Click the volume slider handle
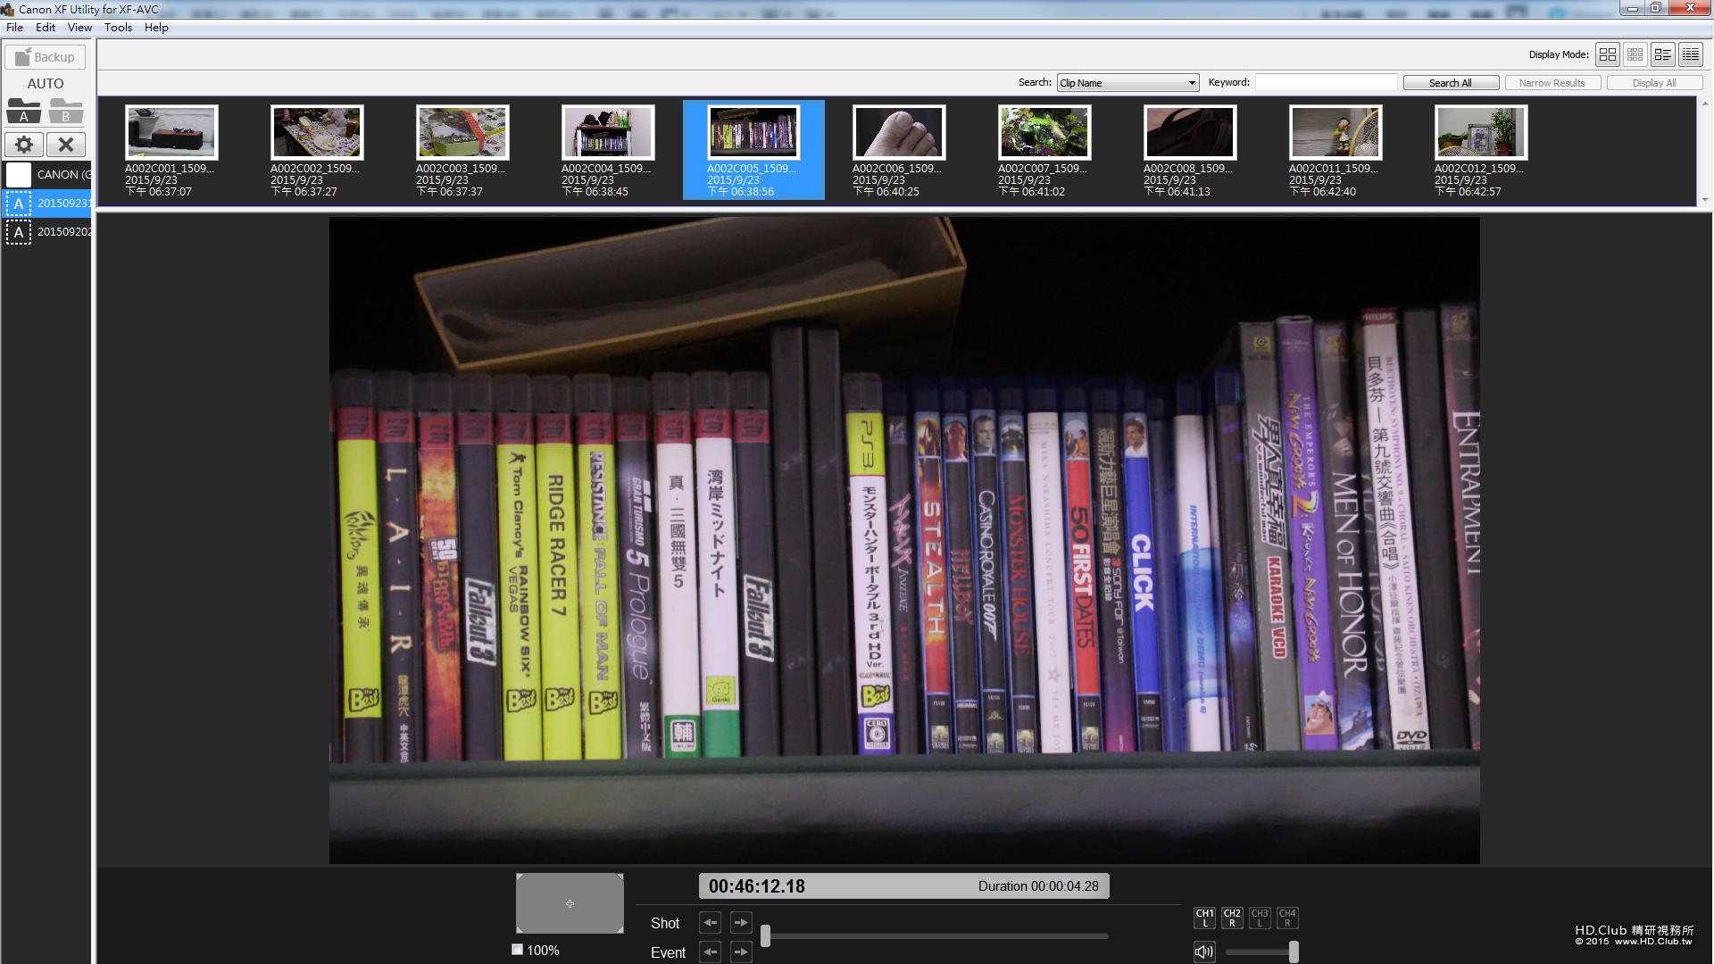 point(1294,952)
